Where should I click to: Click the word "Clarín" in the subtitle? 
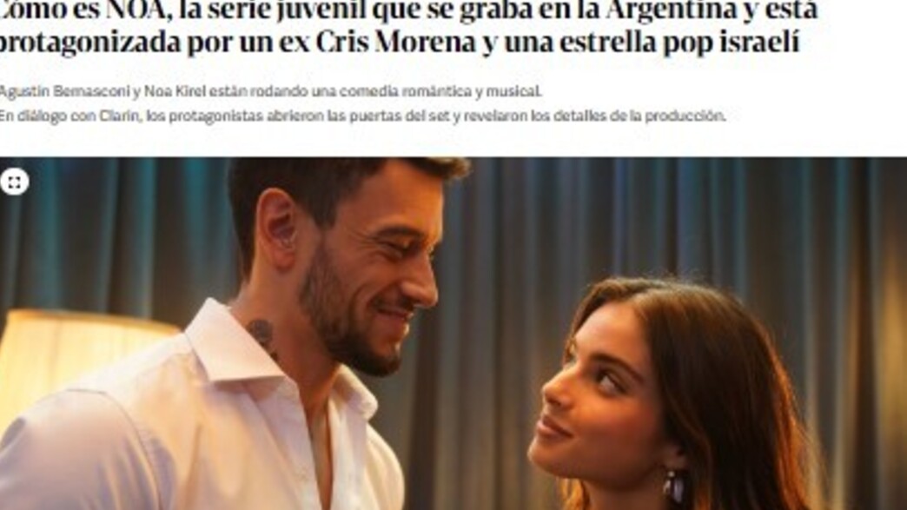tap(120, 116)
